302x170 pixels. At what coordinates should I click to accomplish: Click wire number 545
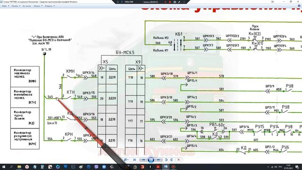coord(50,97)
